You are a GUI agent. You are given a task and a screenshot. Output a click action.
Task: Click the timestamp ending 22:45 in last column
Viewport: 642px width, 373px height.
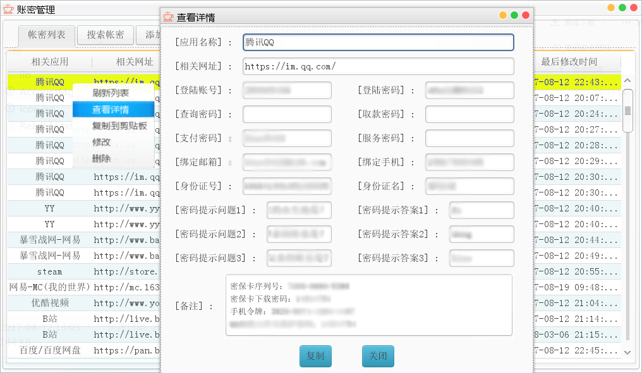coord(576,350)
